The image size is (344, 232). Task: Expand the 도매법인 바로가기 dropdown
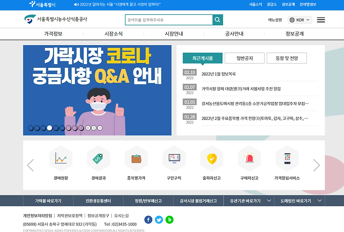tap(300, 201)
